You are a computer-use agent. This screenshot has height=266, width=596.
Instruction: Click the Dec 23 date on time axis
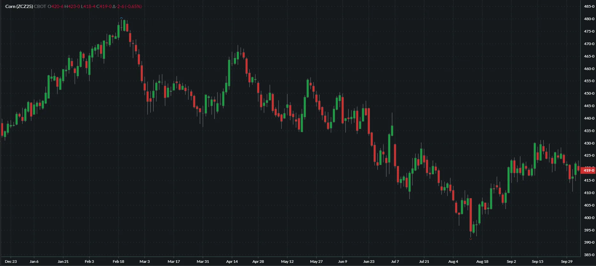tap(11, 262)
